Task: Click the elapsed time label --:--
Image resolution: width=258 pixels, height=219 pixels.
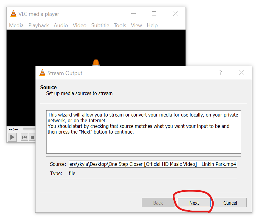Action: 13,129
